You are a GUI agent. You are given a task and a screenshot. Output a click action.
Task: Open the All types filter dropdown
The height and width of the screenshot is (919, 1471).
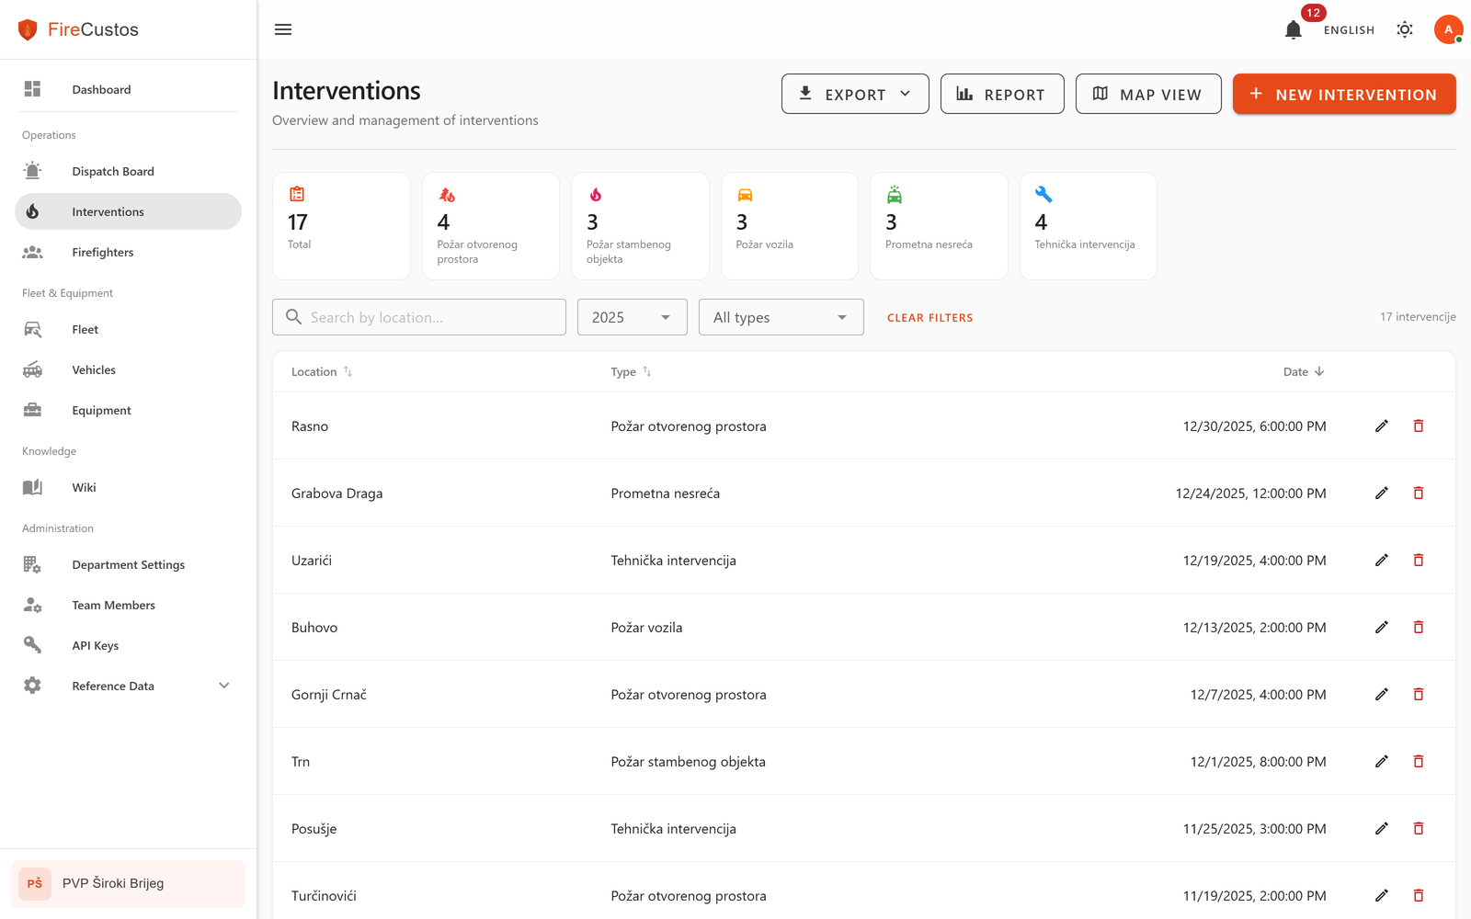point(781,317)
